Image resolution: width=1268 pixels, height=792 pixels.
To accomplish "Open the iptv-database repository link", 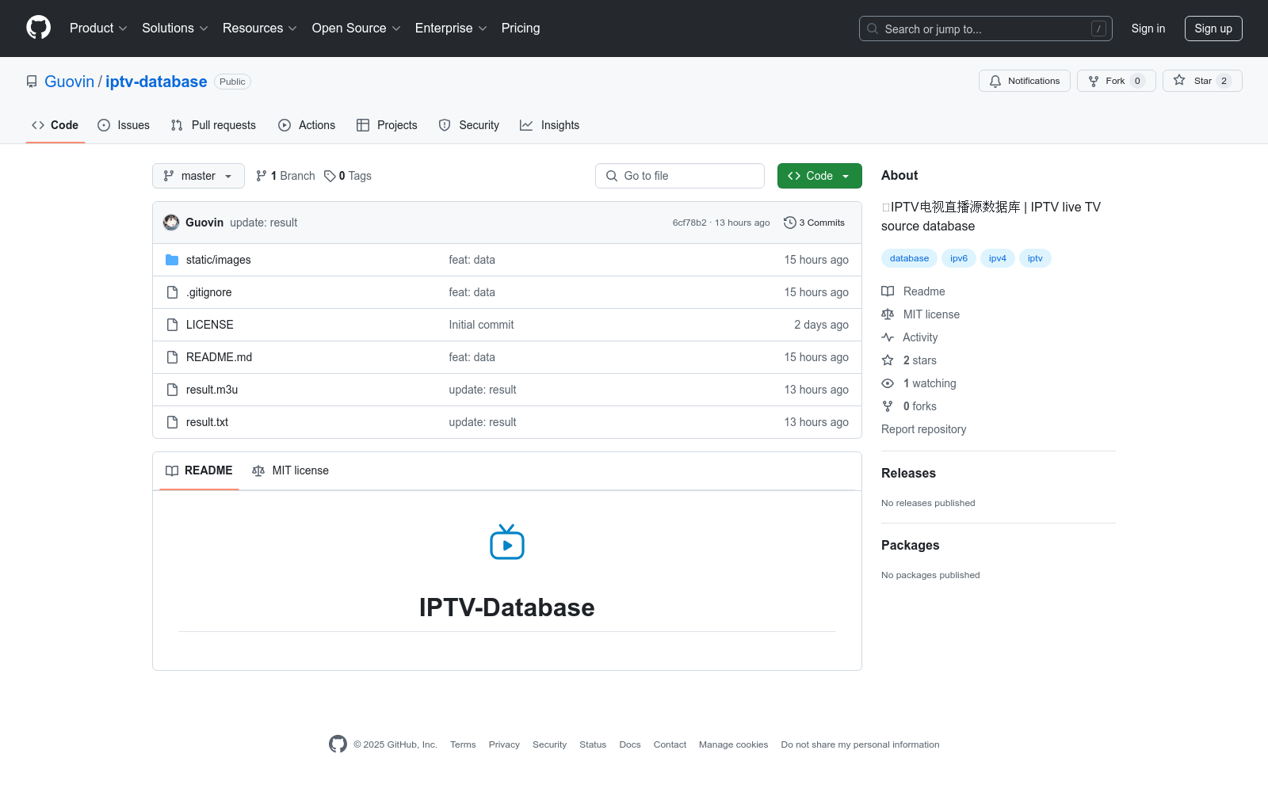I will click(156, 82).
